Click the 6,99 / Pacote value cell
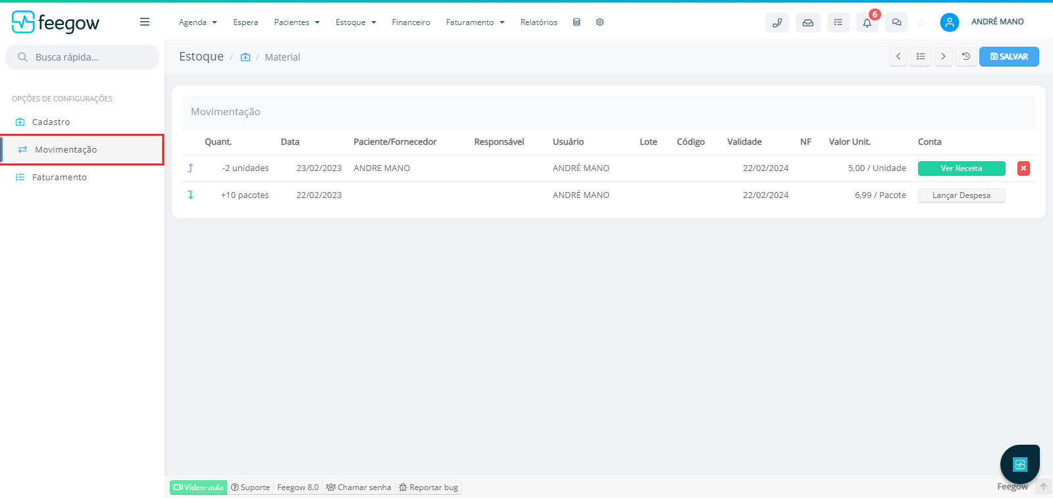 881,195
